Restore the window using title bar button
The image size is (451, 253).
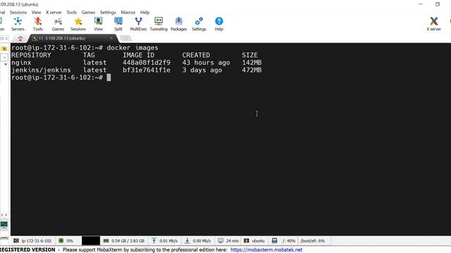tap(438, 4)
